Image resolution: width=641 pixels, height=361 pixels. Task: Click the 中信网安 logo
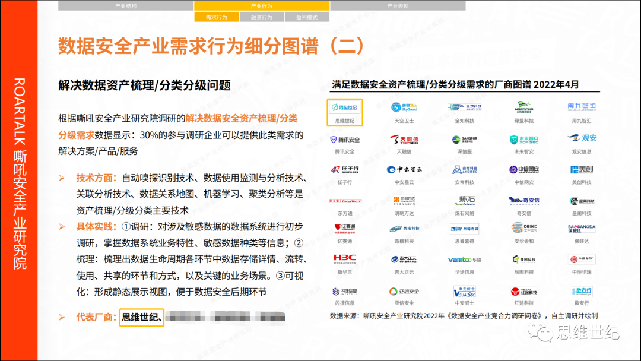(x=523, y=169)
